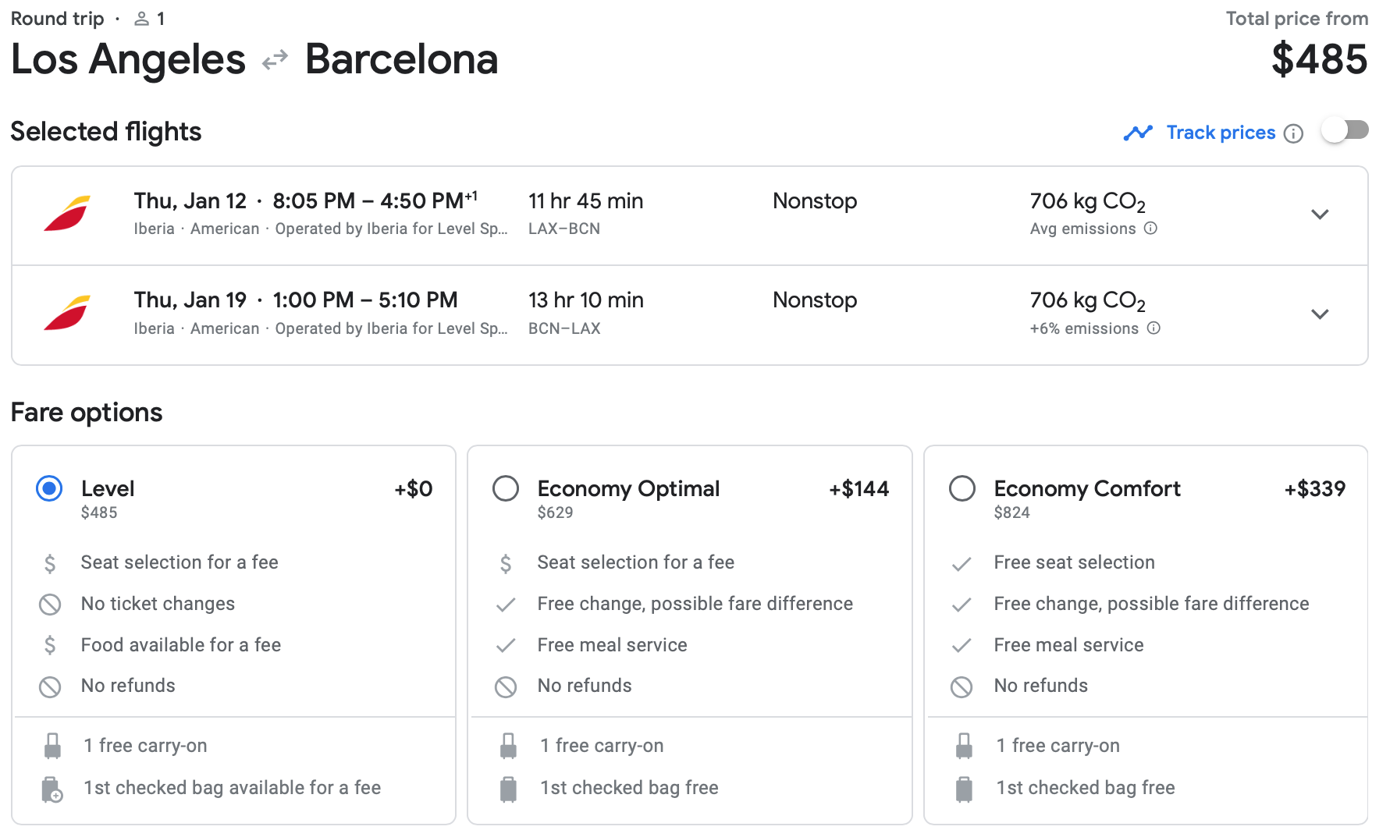Click the Economy Optimal carry-on bag icon

tap(508, 746)
